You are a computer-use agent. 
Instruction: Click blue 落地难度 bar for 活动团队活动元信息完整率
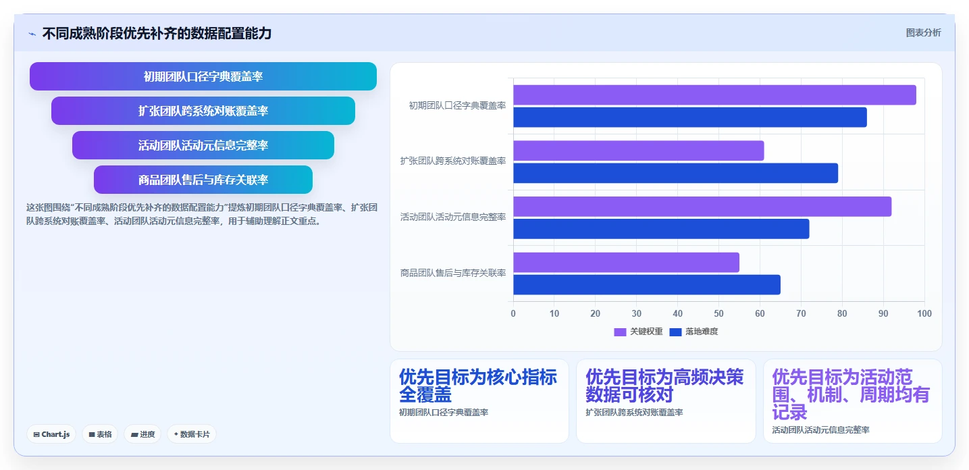click(x=661, y=229)
